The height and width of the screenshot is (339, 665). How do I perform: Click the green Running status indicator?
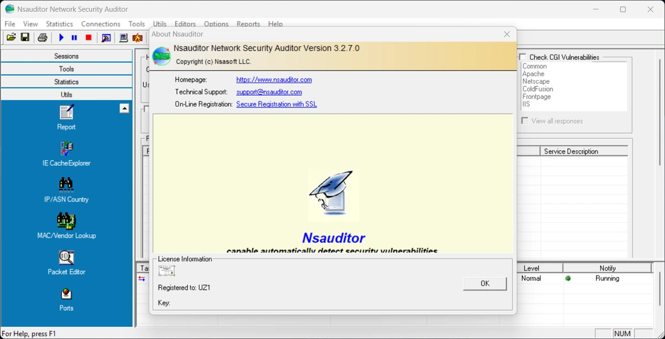click(x=568, y=279)
